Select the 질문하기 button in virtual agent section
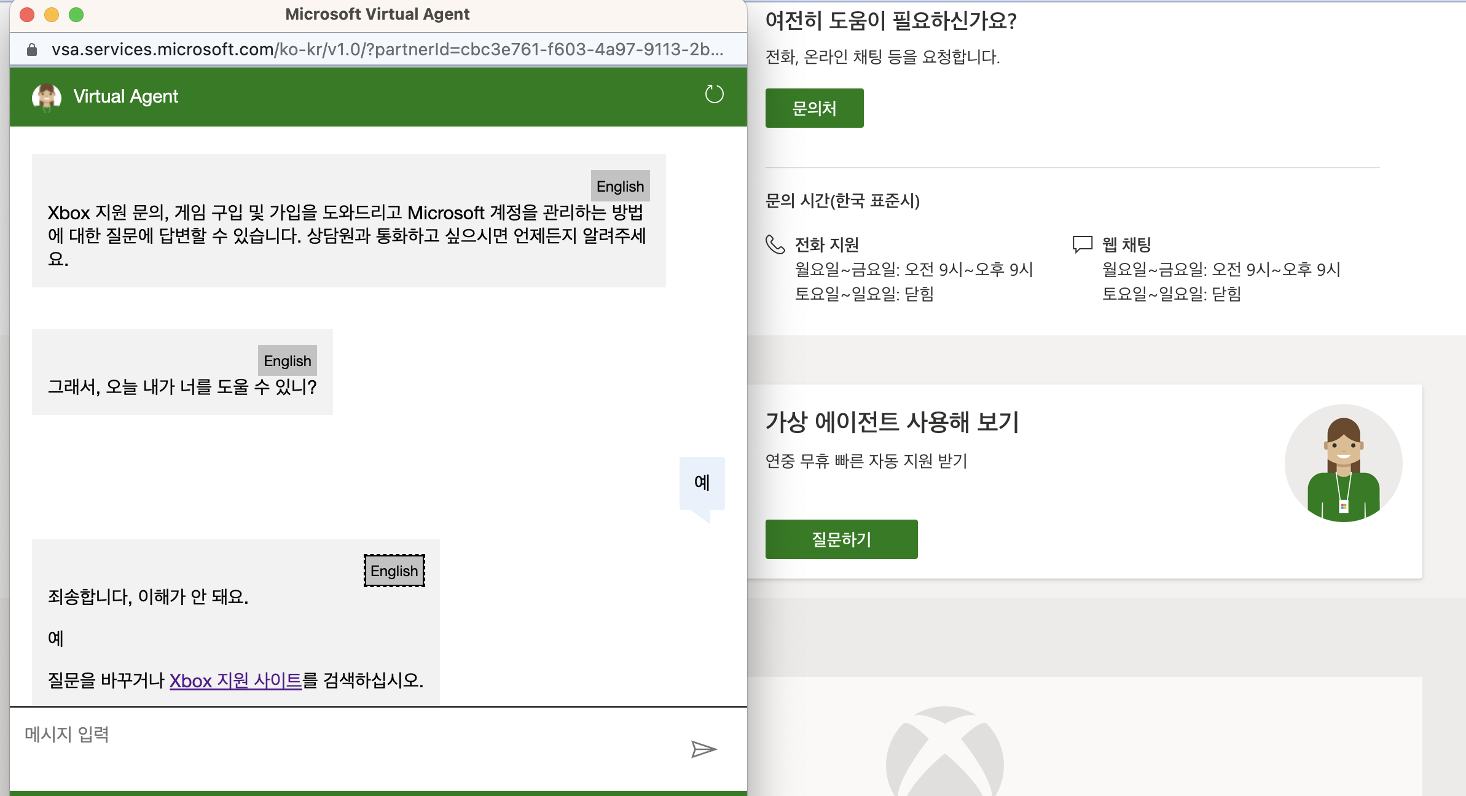Viewport: 1466px width, 796px height. point(841,538)
